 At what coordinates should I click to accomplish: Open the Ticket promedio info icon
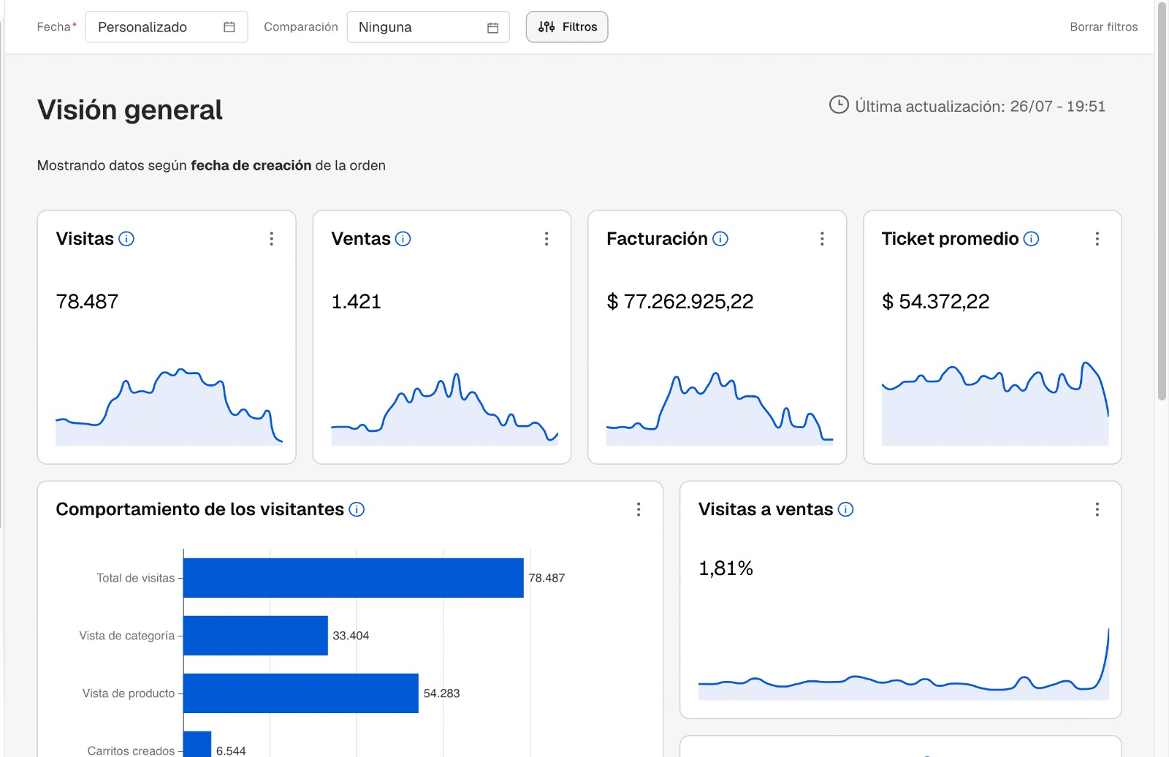coord(1031,239)
